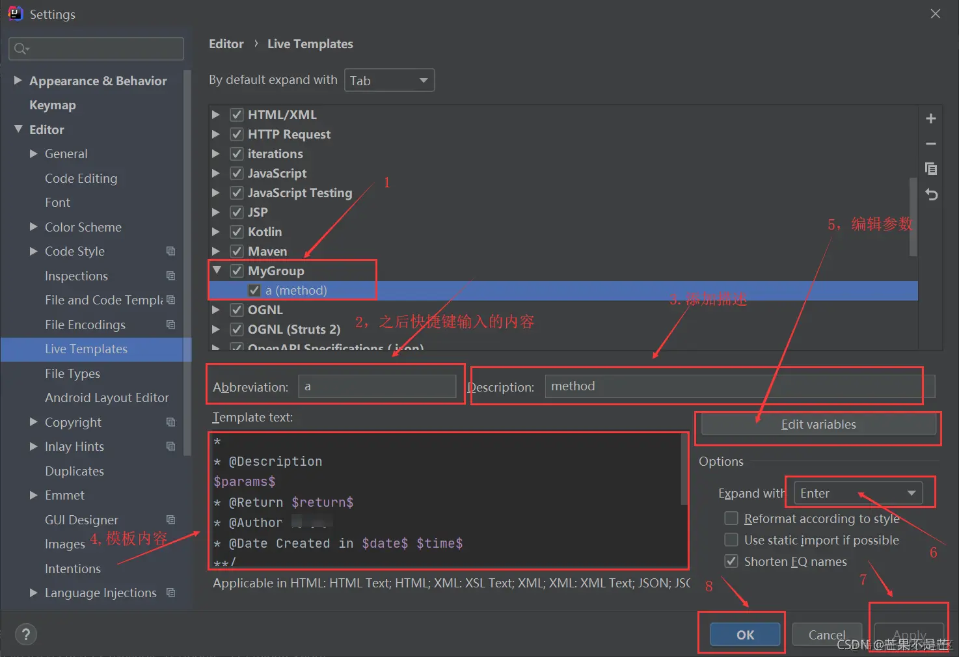Click the Duplicate template icon
Image resolution: width=959 pixels, height=657 pixels.
click(931, 168)
